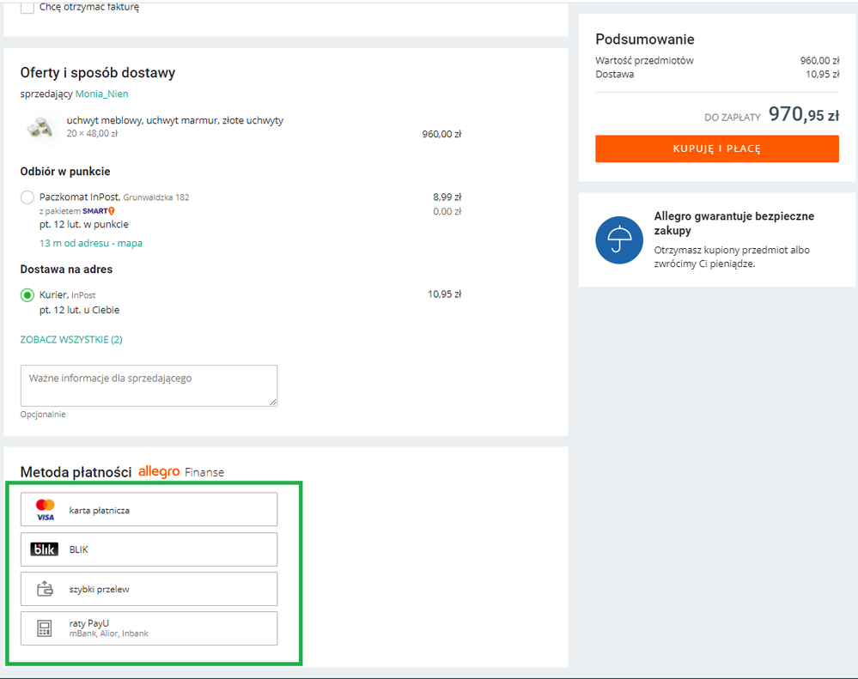
Task: Click the allegro Finanse logo
Action: coord(181,472)
